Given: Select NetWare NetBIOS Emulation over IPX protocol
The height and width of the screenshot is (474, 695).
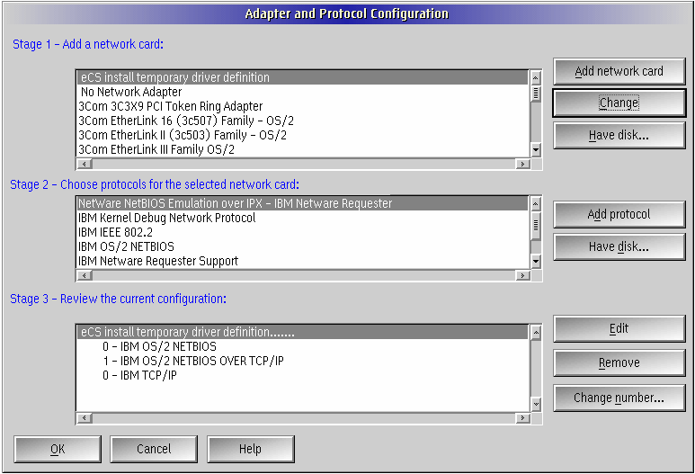Looking at the screenshot, I should coord(303,203).
